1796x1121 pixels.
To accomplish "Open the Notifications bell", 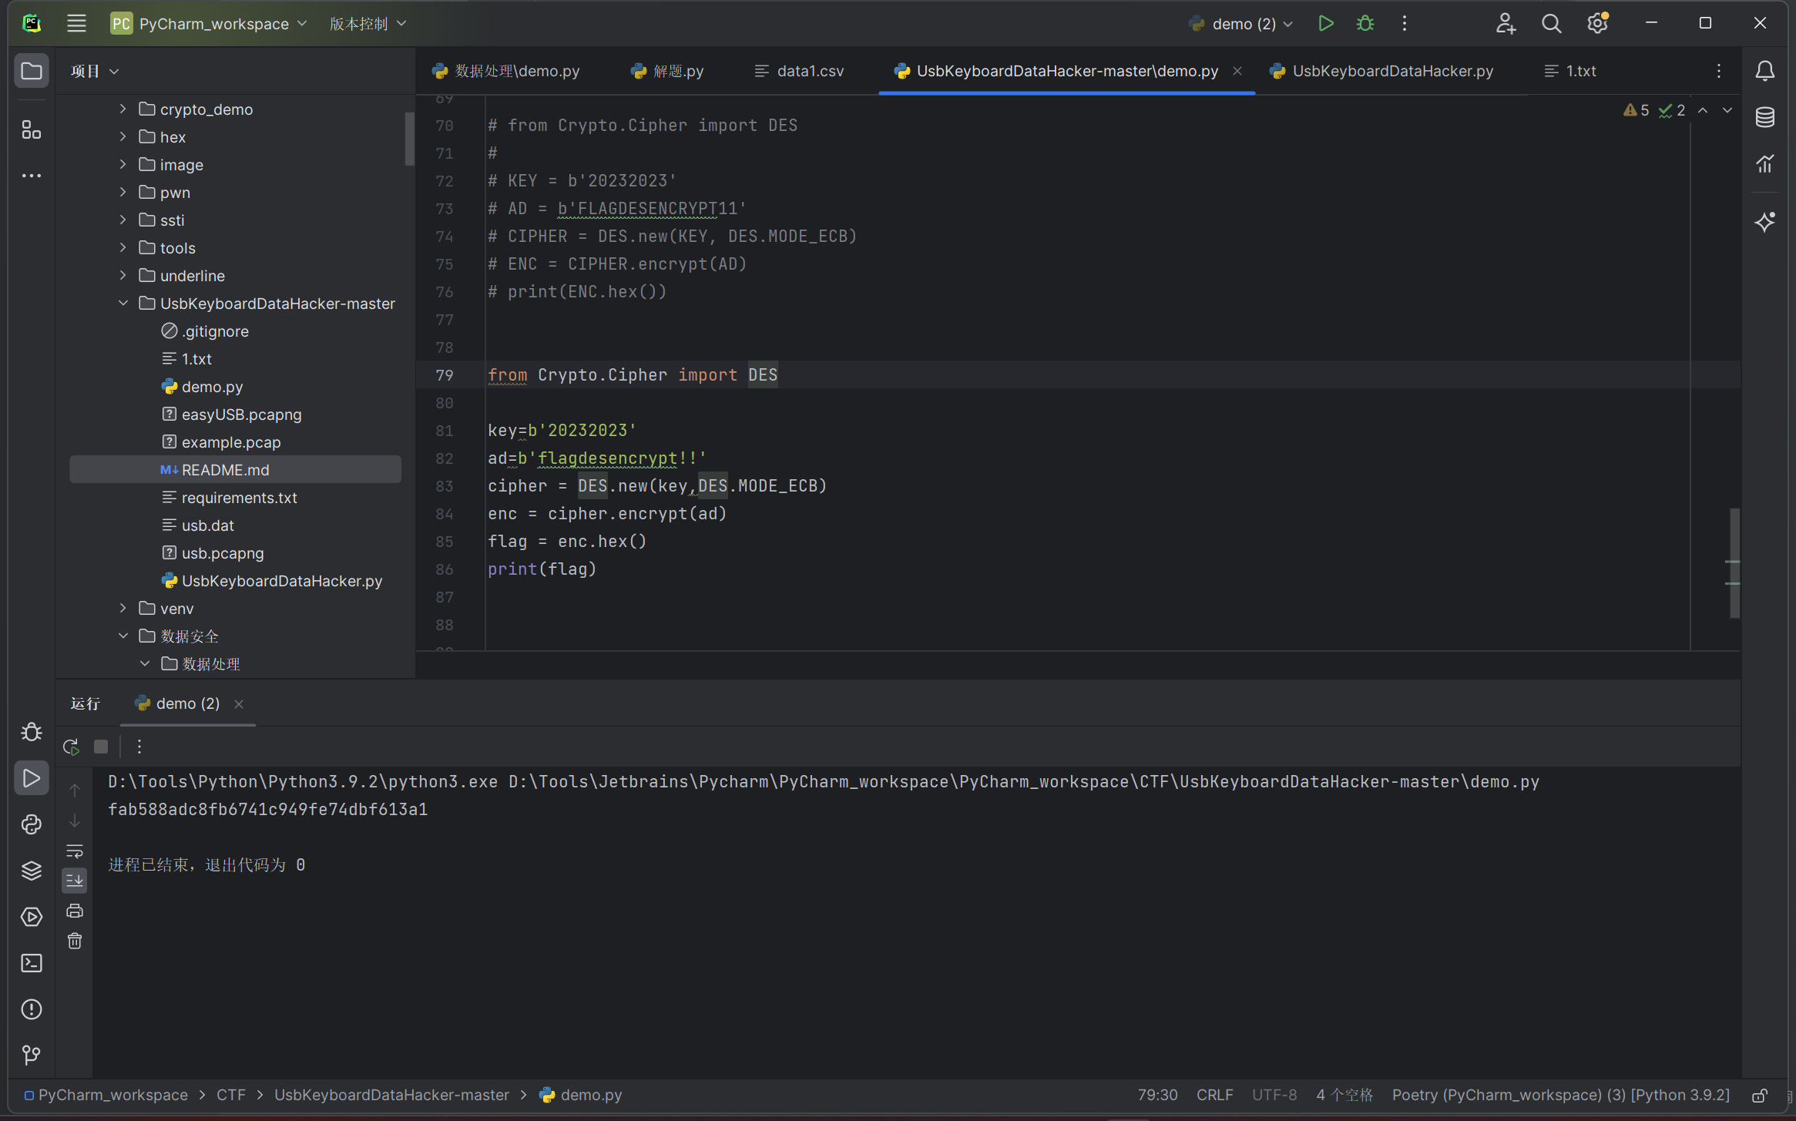I will tap(1764, 71).
